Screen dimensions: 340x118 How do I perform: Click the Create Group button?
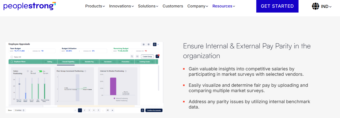point(147,57)
